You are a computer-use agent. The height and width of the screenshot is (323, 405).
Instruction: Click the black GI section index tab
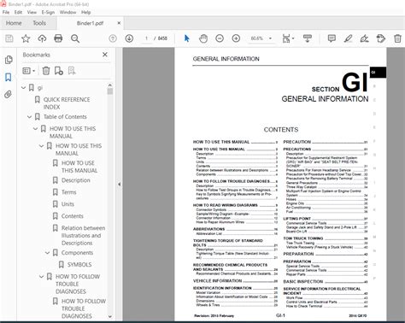click(378, 73)
